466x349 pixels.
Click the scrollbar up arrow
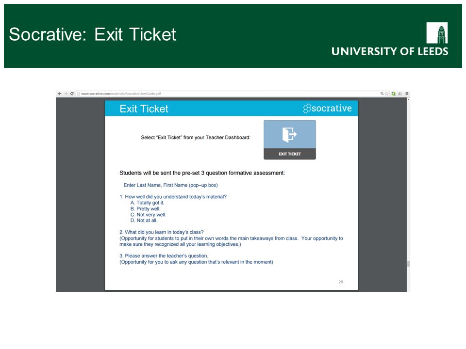(x=408, y=99)
